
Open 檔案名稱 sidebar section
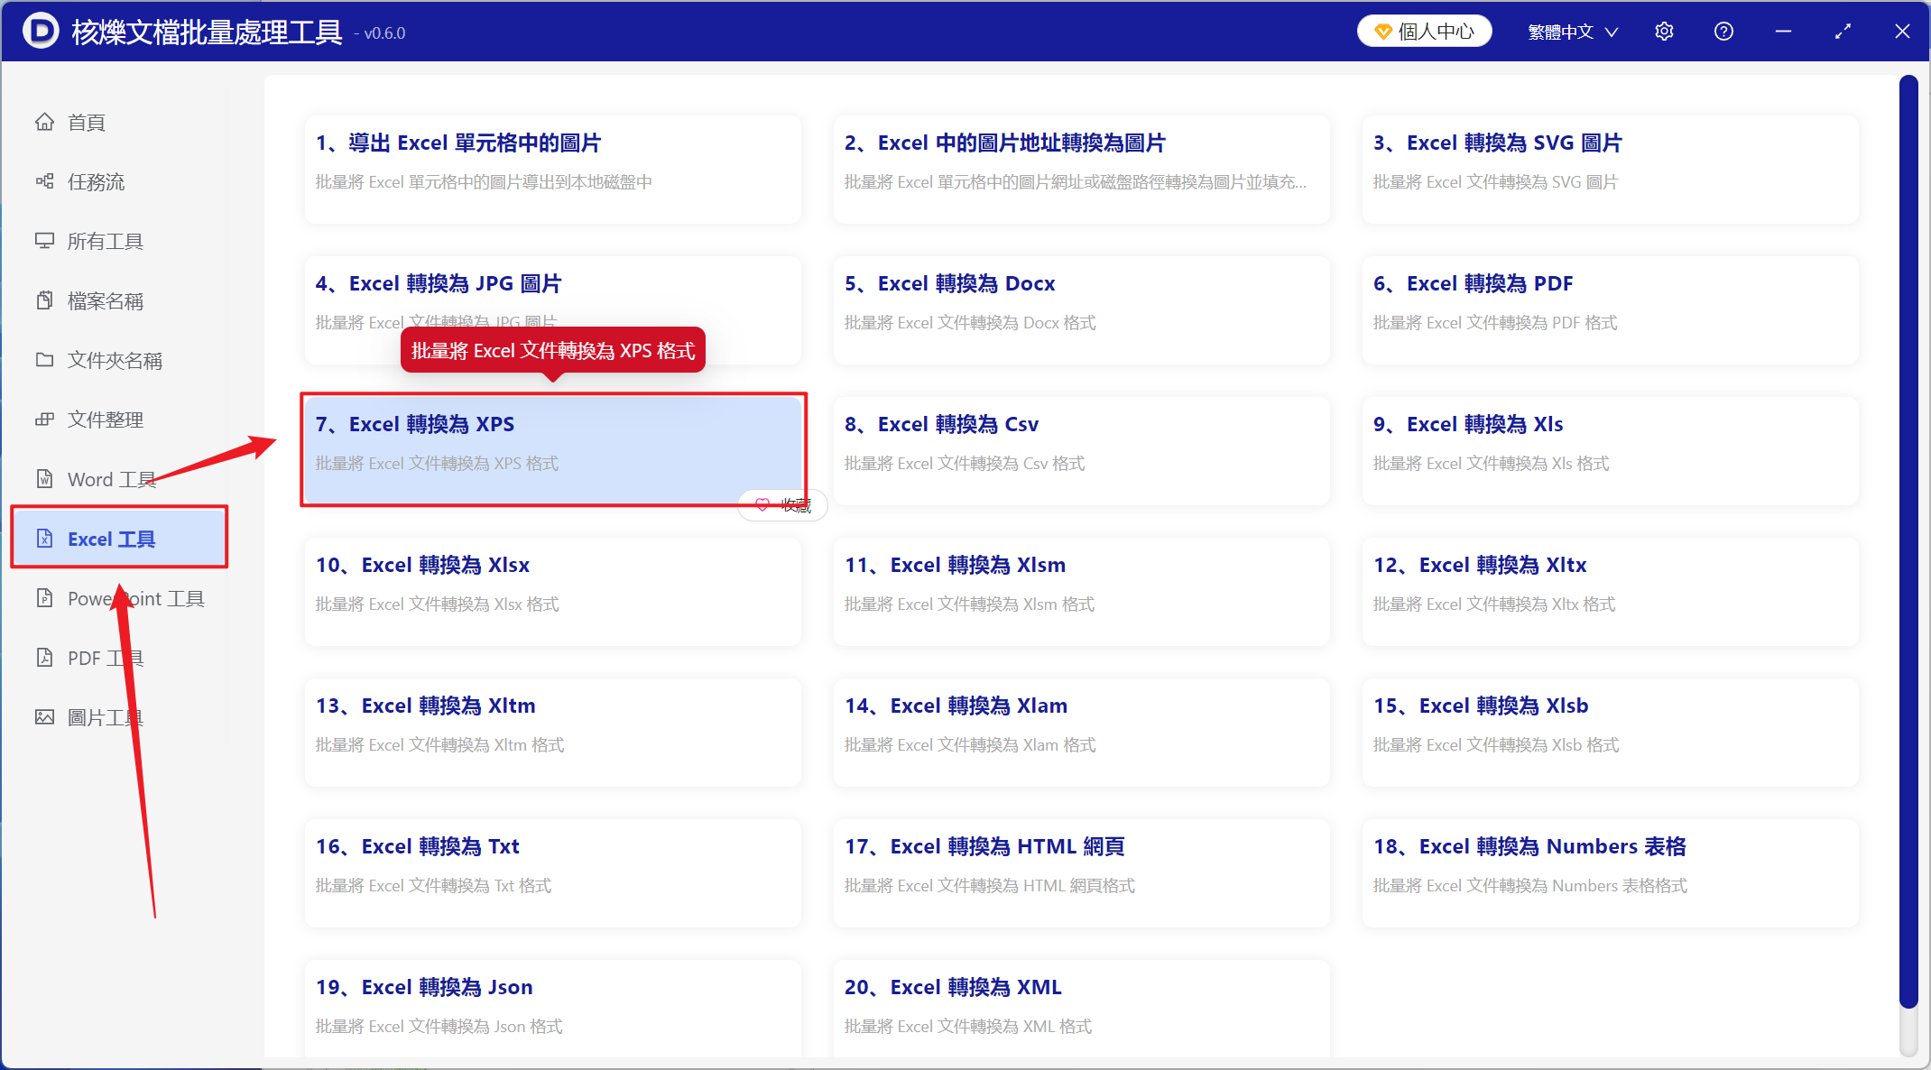[106, 300]
